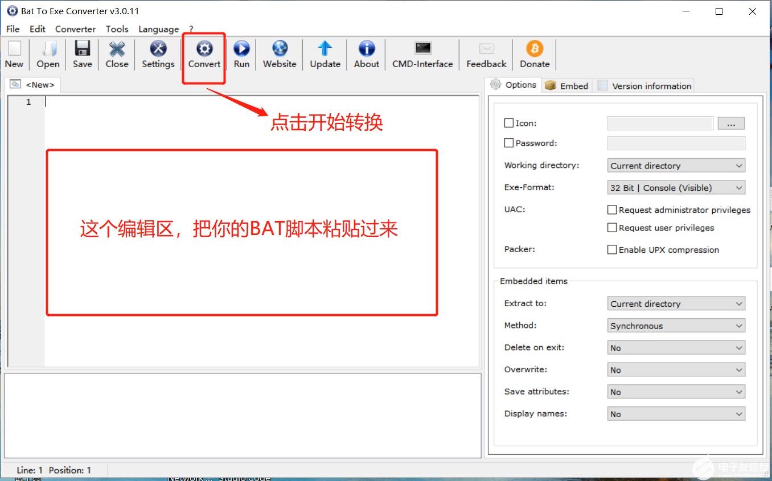The image size is (772, 481).
Task: Select the <New> document tab
Action: coord(33,85)
